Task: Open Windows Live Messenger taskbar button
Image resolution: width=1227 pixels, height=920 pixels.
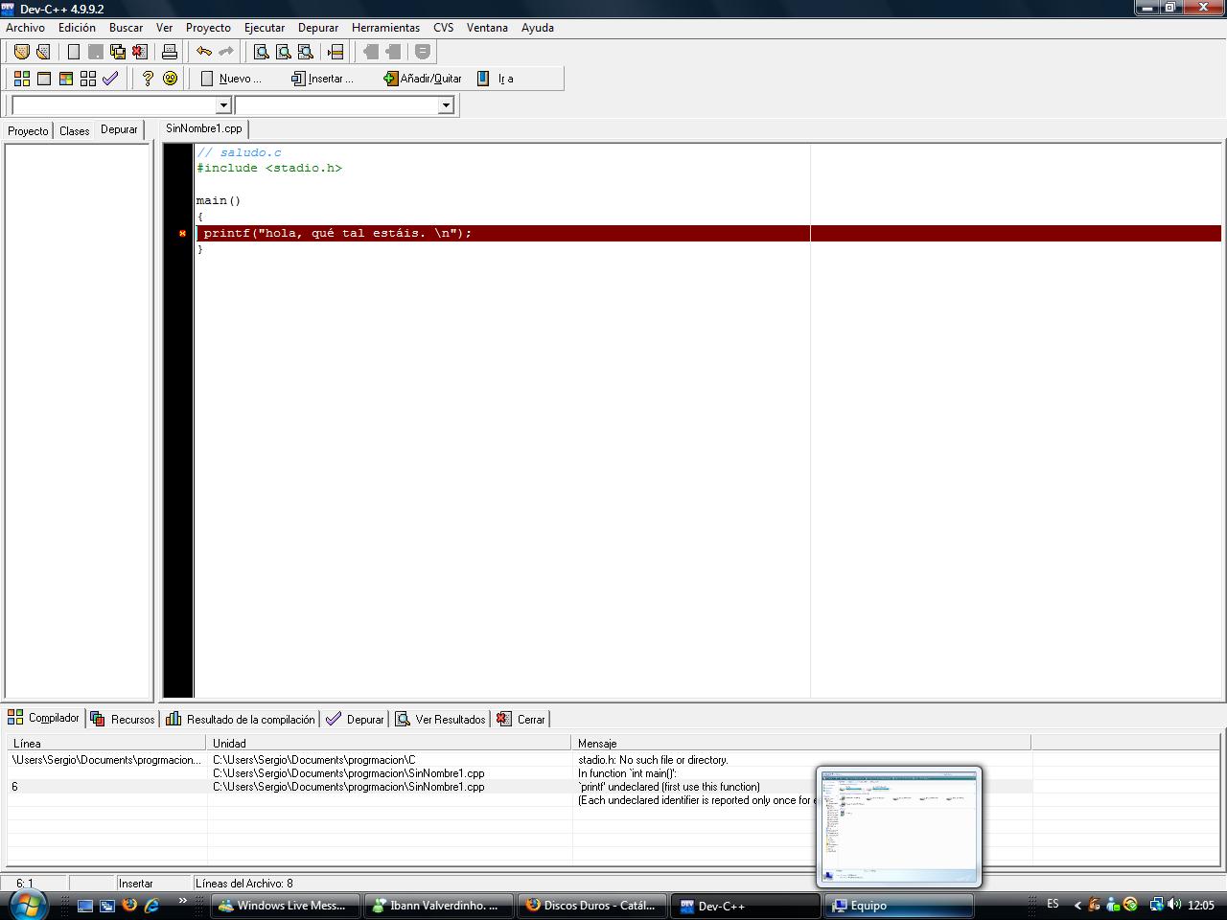Action: pos(285,906)
